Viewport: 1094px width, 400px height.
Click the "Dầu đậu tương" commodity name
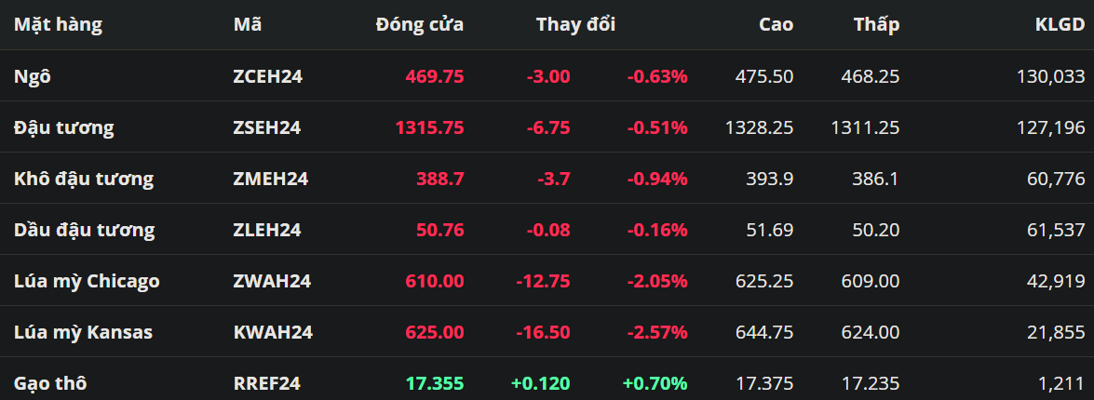[x=85, y=230]
